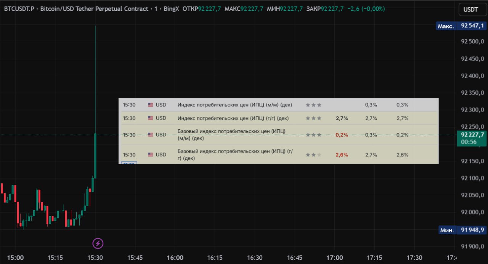Click three-star rating of ИПЦ (г/г) row
The height and width of the screenshot is (264, 488).
click(x=313, y=118)
